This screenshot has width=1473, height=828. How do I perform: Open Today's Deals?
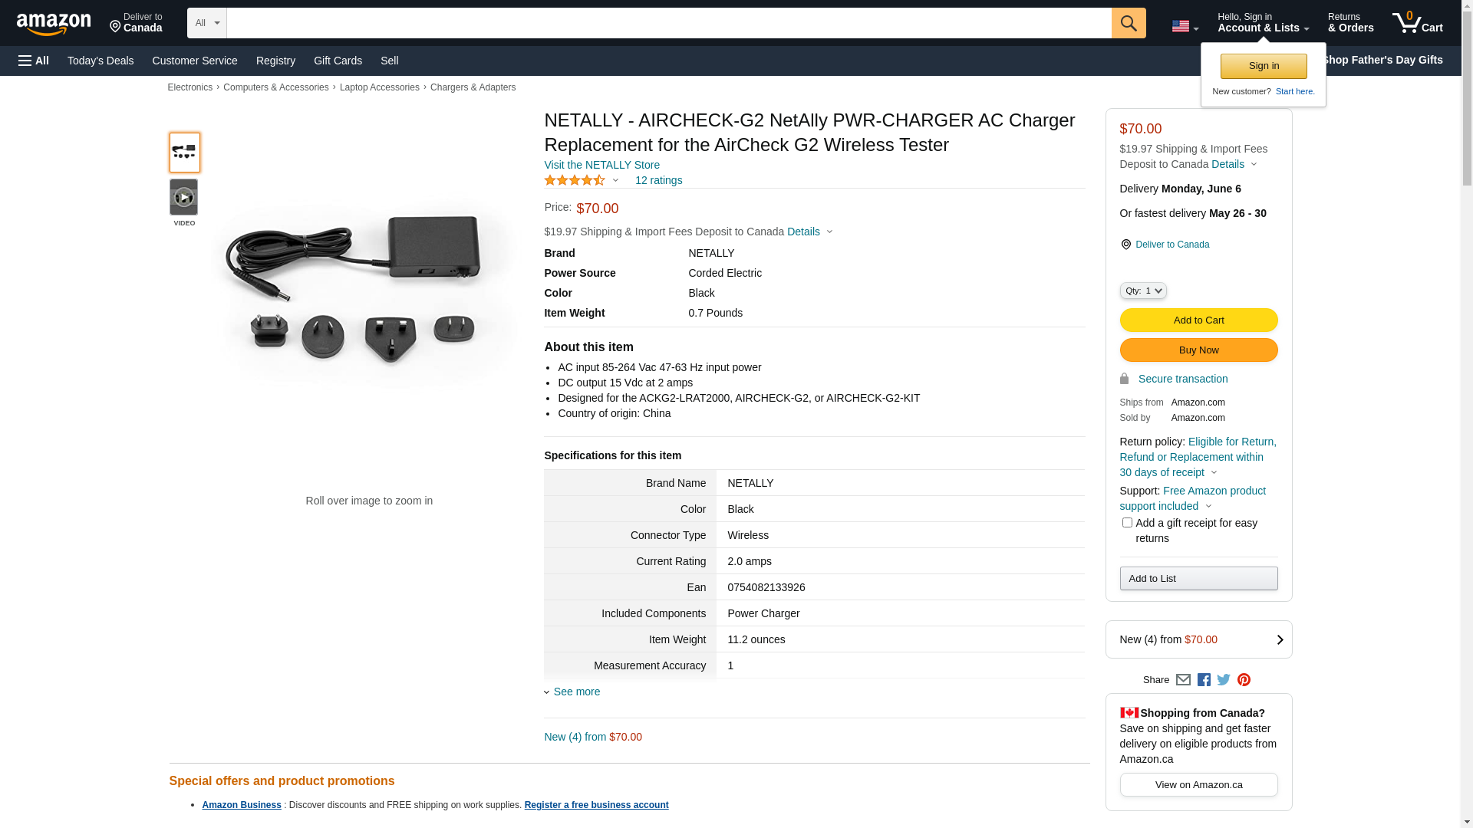click(x=101, y=61)
